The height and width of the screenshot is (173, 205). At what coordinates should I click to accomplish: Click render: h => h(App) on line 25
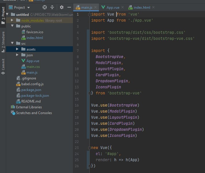click(x=117, y=160)
